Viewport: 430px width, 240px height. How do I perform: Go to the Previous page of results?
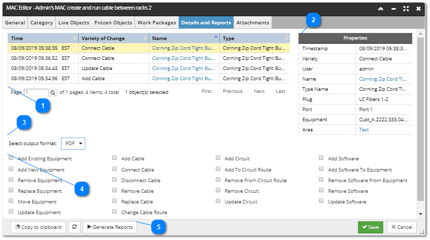click(x=233, y=91)
